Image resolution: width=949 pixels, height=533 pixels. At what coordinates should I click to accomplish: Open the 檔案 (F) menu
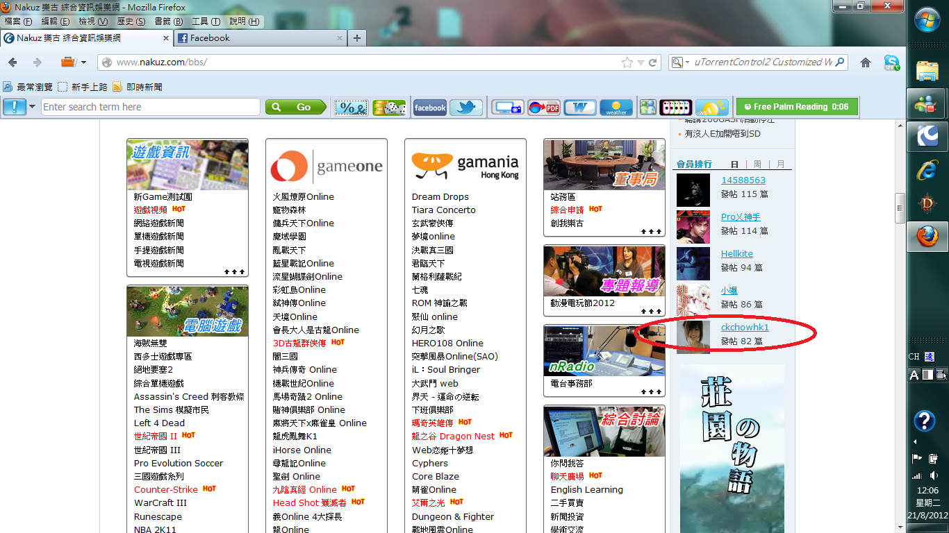point(18,22)
